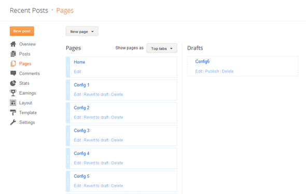Open Layout section in sidebar
The height and width of the screenshot is (194, 306).
25,103
